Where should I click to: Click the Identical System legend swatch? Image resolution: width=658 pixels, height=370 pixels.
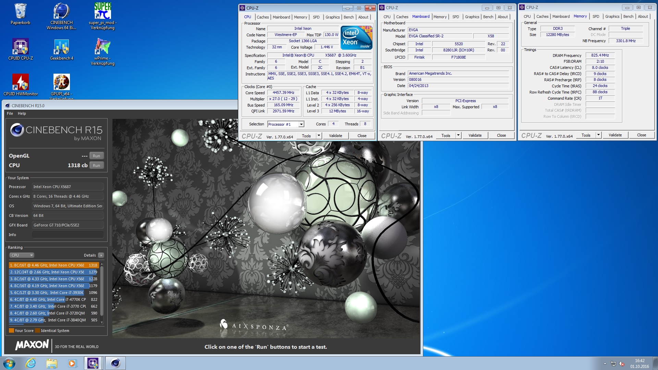[x=38, y=331]
